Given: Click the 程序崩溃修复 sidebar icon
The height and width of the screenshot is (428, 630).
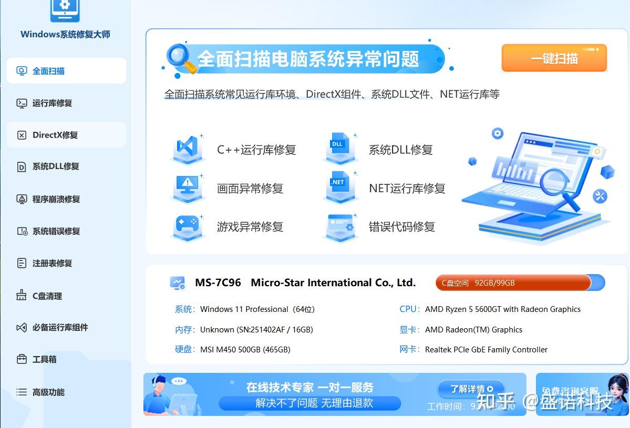Looking at the screenshot, I should [x=22, y=199].
